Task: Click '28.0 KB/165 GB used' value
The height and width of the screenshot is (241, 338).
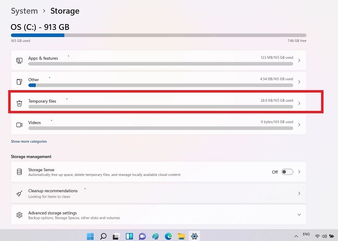Action: [277, 100]
